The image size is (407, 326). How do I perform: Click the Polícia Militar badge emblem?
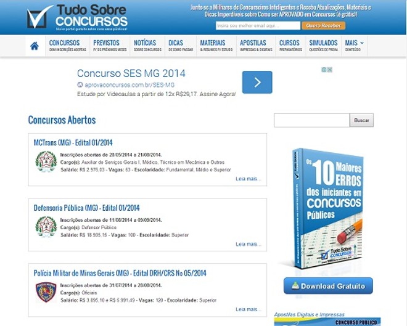pos(46,292)
